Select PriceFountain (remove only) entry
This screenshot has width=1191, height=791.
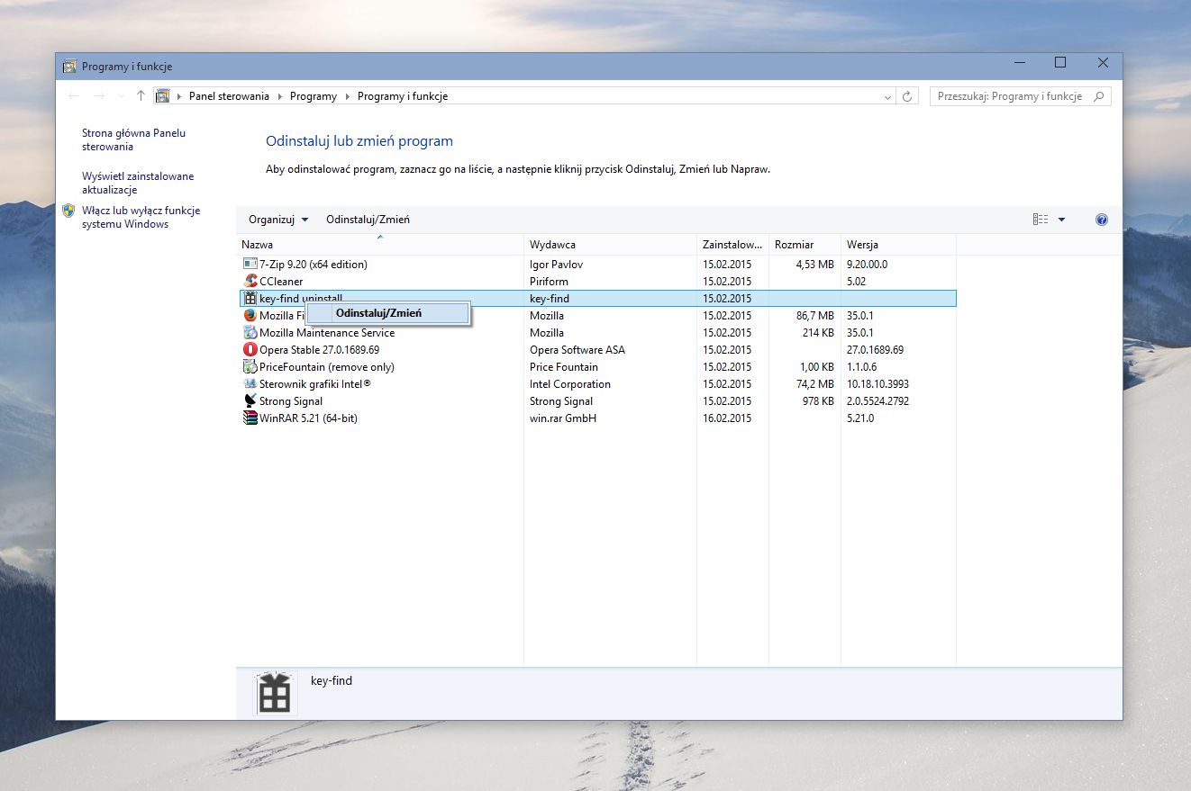point(598,367)
